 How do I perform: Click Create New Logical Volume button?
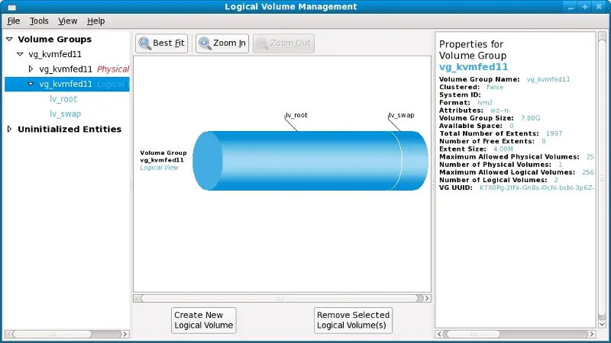coord(203,320)
